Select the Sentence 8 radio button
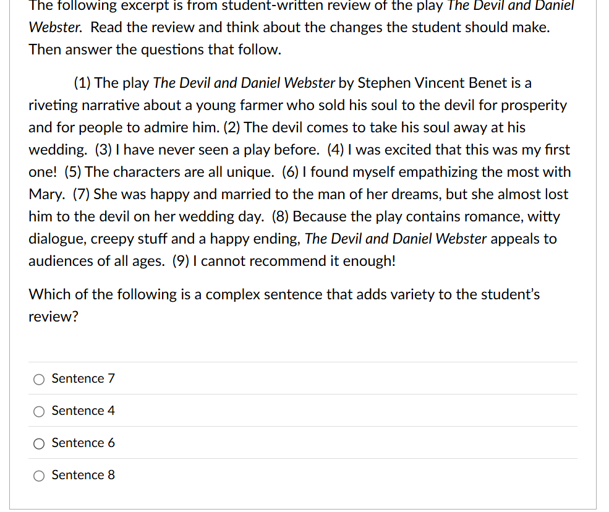 point(39,476)
